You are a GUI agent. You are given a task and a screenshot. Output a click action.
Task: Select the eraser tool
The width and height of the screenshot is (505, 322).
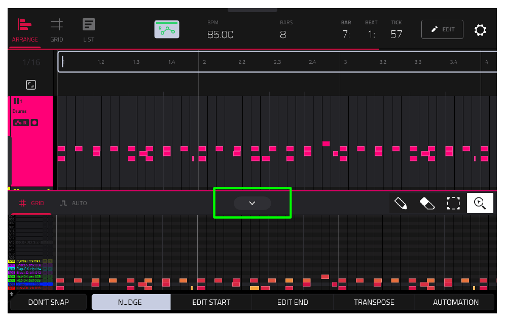[427, 204]
